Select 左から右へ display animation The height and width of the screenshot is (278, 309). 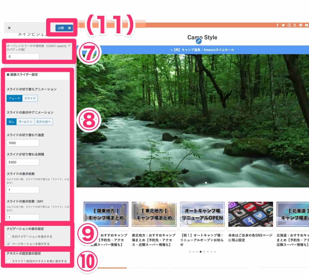pos(43,122)
